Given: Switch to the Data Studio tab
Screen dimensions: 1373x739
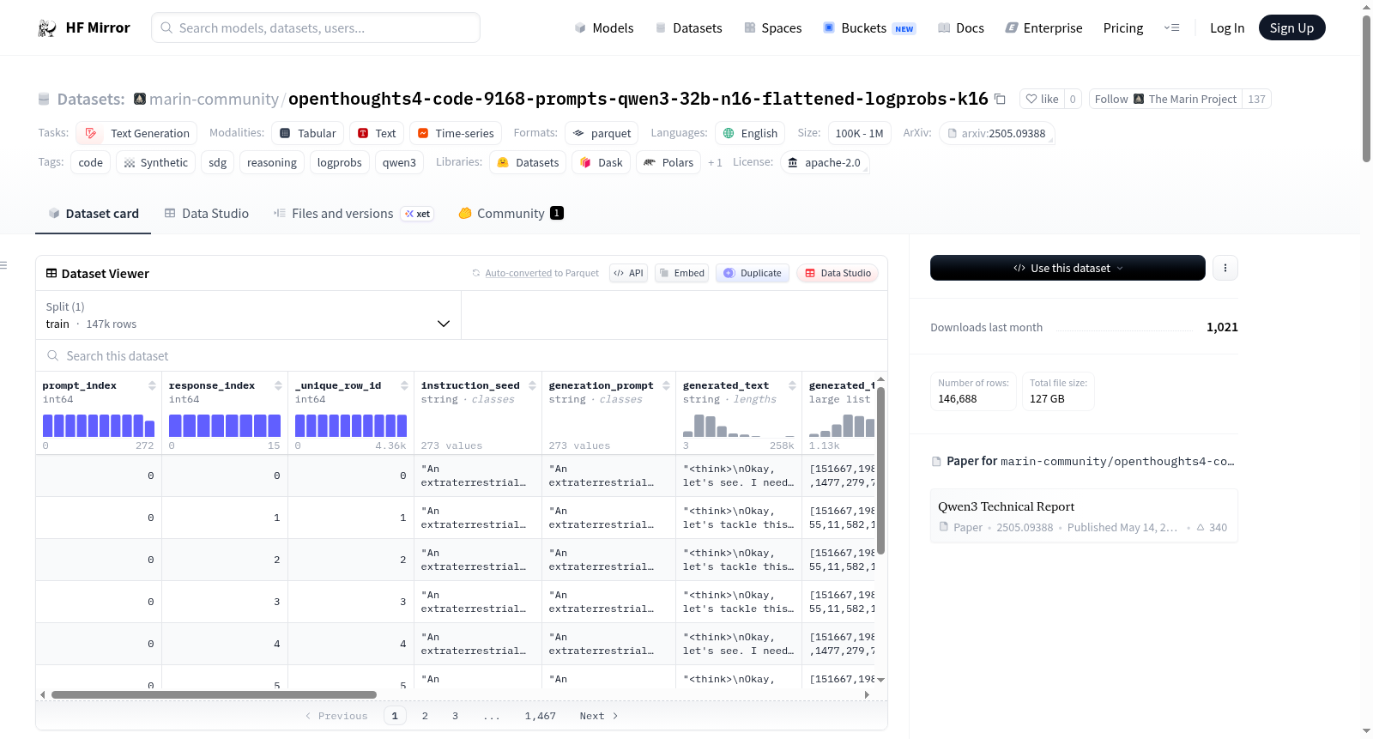Looking at the screenshot, I should click(207, 214).
